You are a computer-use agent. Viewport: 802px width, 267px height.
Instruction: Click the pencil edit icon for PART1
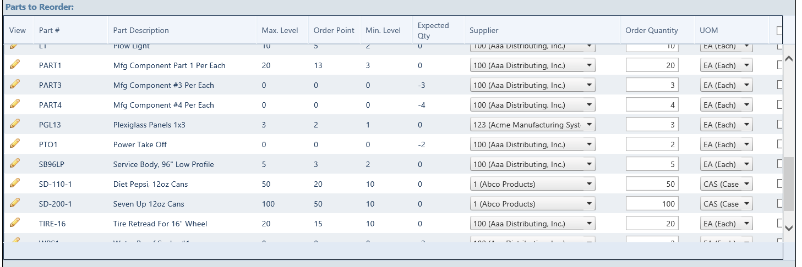point(15,65)
